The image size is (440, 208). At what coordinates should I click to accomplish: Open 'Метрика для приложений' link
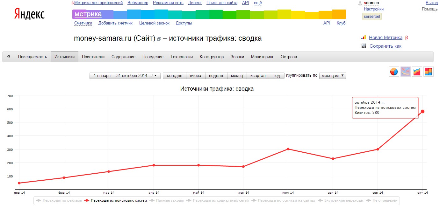pos(98,3)
